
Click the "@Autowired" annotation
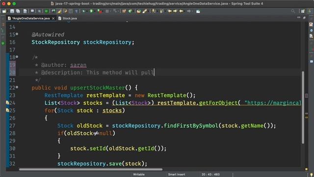pyautogui.click(x=48, y=34)
